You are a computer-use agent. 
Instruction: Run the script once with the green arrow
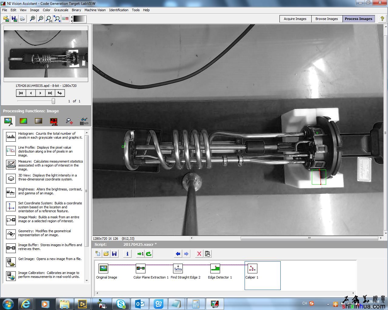pyautogui.click(x=140, y=254)
